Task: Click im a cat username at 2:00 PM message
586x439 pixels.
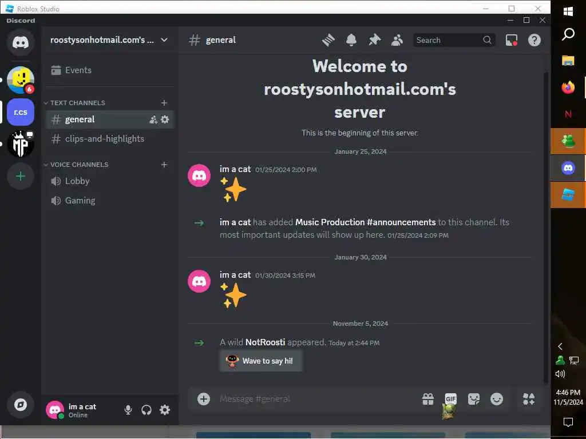Action: coord(235,169)
